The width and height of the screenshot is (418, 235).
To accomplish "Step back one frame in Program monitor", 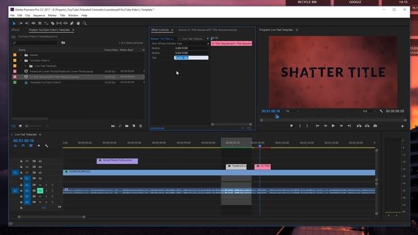I will pyautogui.click(x=325, y=126).
